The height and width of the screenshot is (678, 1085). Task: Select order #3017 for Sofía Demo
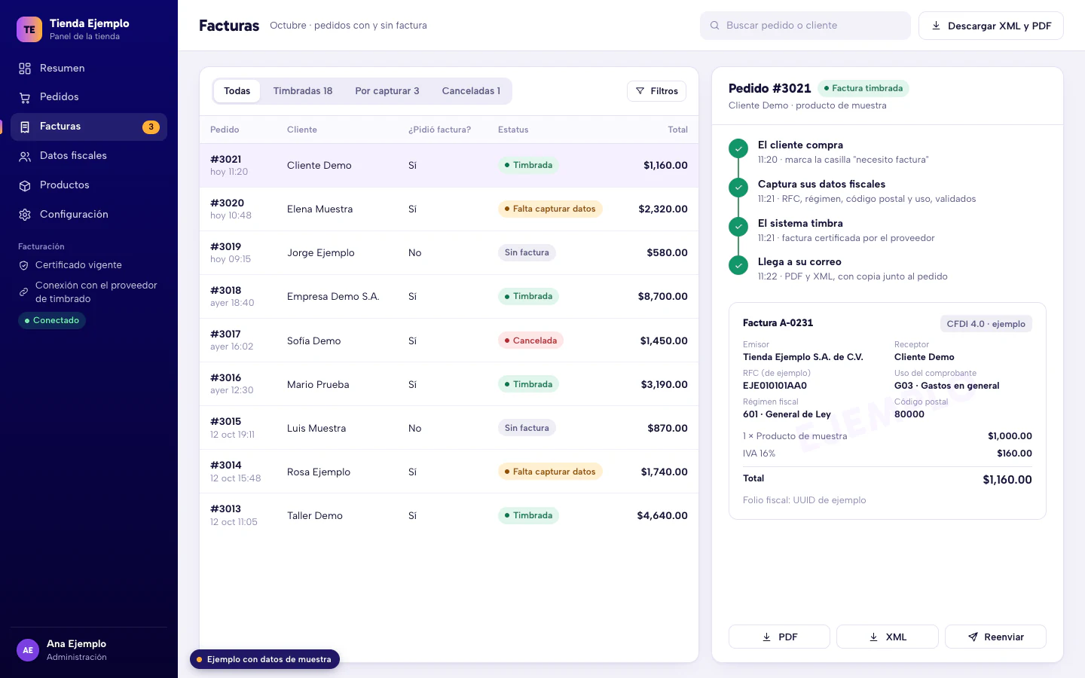point(449,341)
